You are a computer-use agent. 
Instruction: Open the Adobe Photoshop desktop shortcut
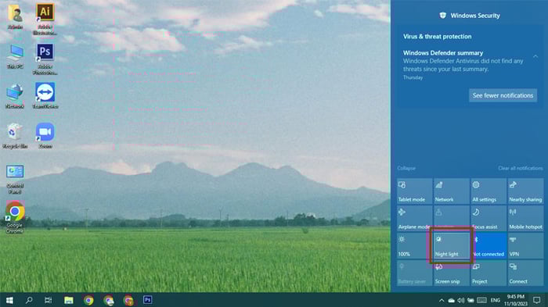click(x=45, y=59)
